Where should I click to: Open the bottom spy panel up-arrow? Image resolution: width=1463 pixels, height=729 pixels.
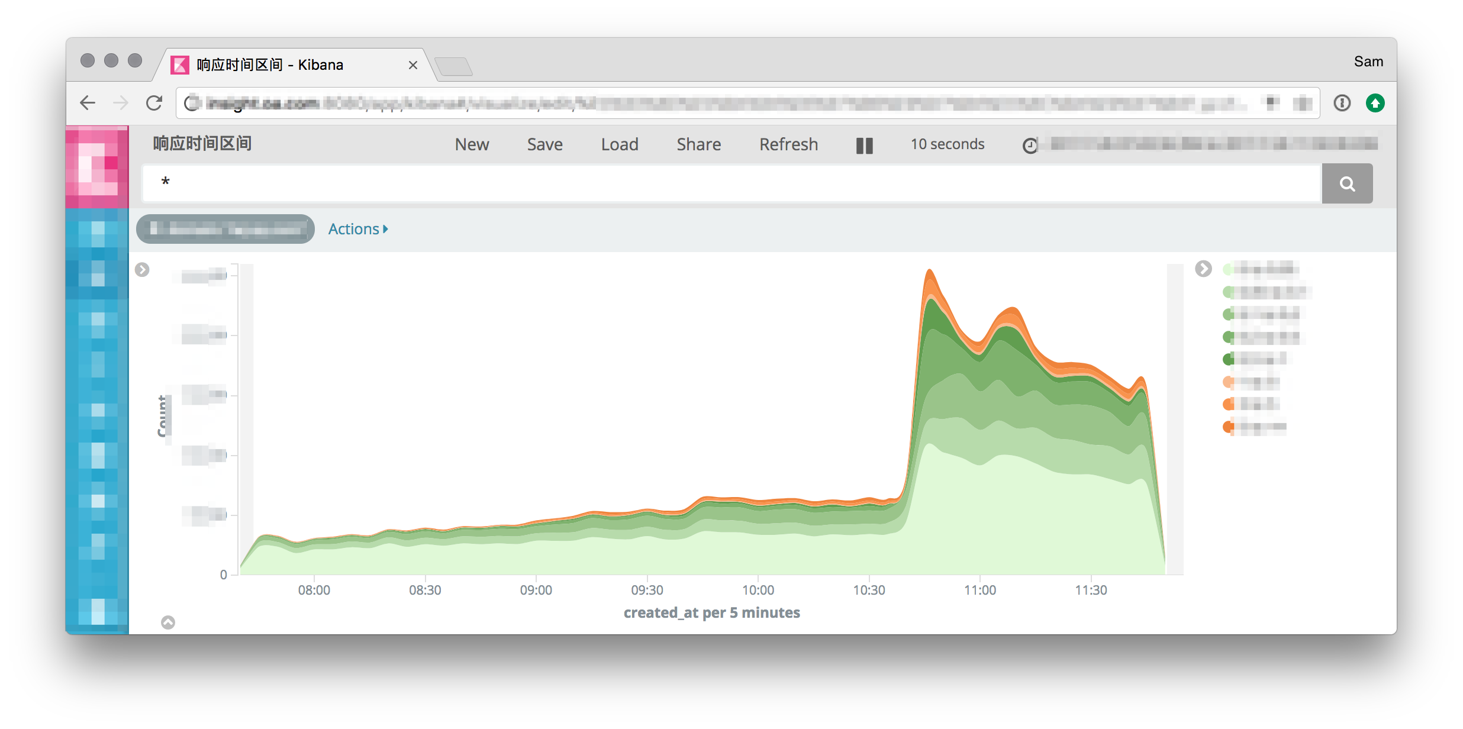168,622
